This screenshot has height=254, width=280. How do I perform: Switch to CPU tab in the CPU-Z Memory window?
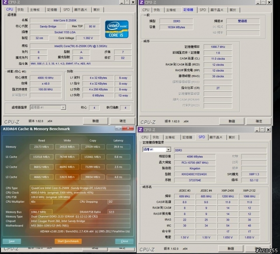coord(146,10)
